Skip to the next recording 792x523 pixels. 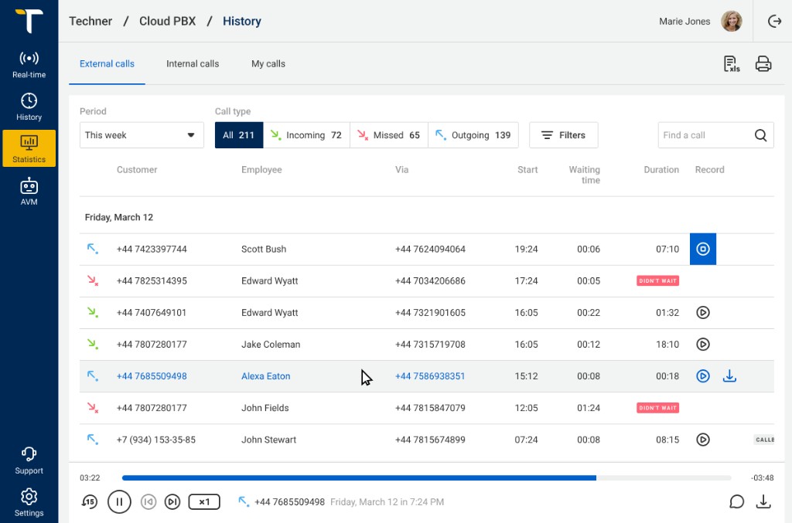[172, 502]
